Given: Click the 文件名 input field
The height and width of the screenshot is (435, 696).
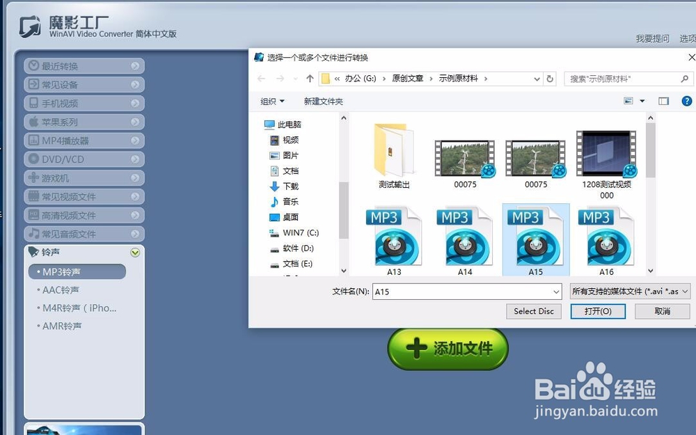Looking at the screenshot, I should (x=467, y=292).
